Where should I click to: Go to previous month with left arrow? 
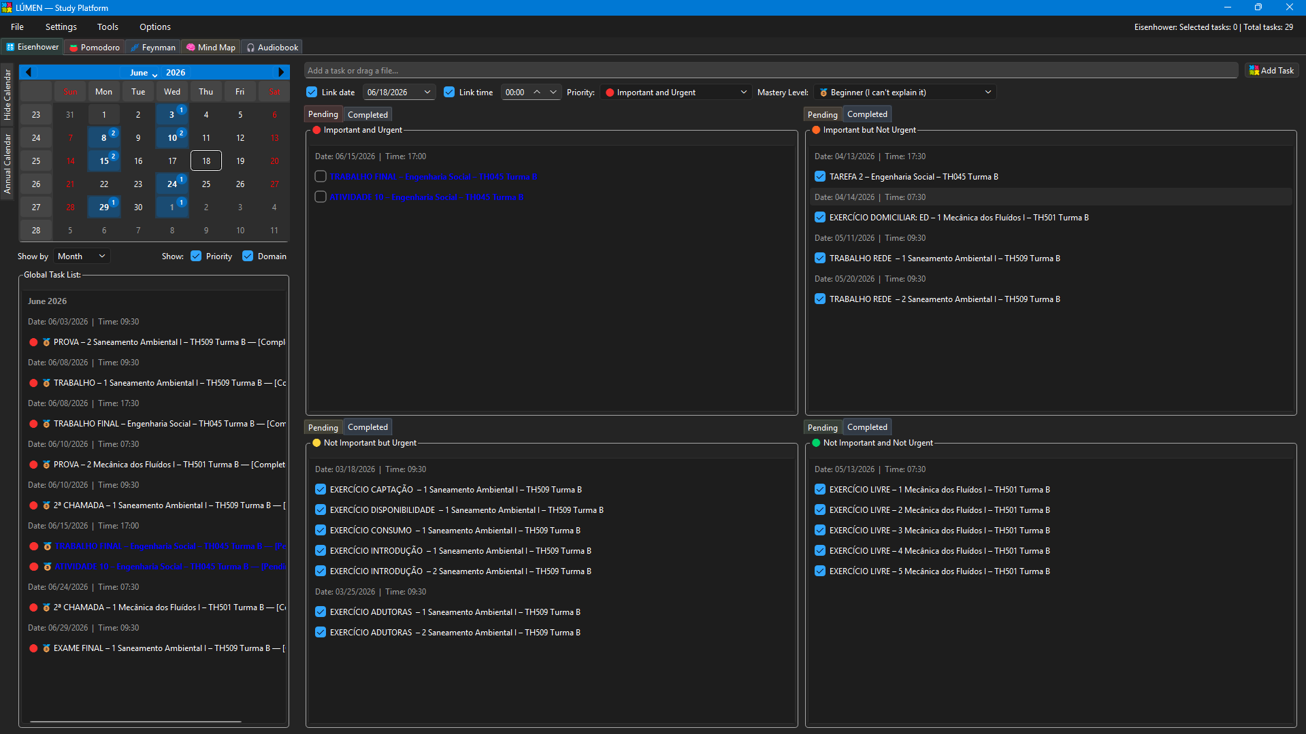click(x=28, y=72)
